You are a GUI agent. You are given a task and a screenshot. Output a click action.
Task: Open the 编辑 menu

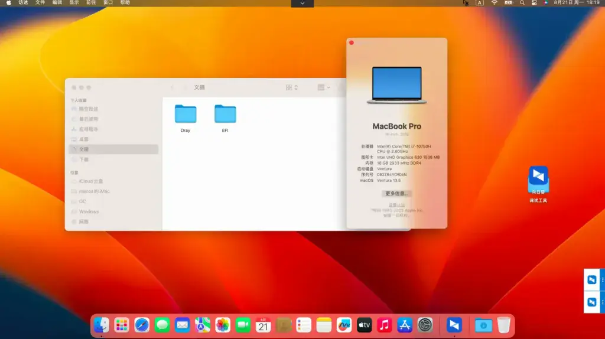57,3
